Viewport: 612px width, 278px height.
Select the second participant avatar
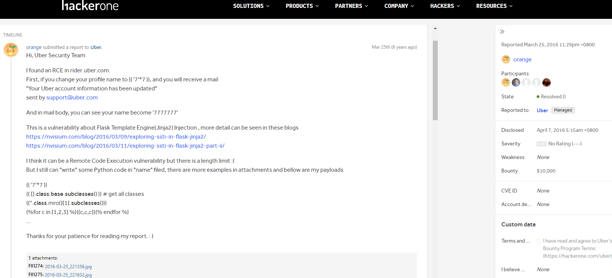click(x=516, y=82)
